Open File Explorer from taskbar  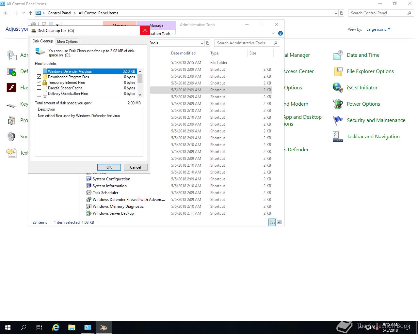click(72, 327)
